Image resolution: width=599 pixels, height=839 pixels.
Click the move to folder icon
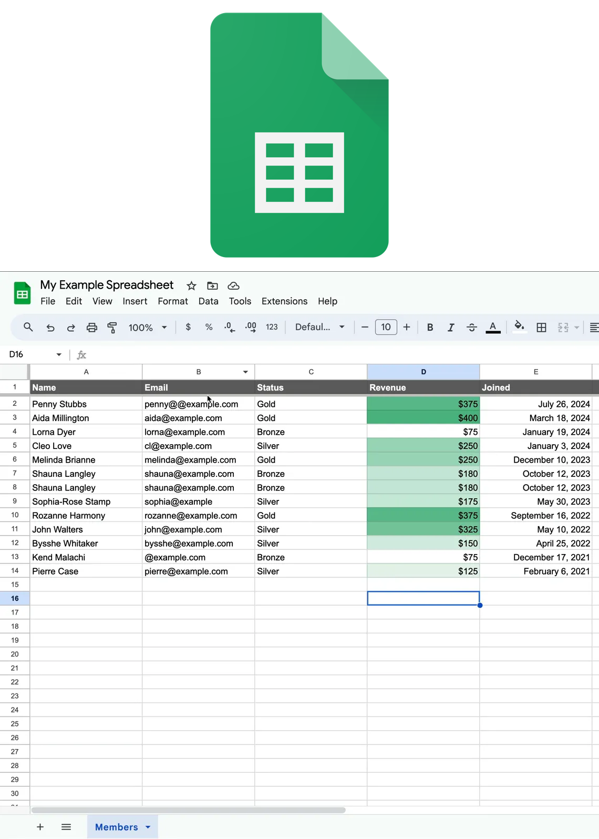pos(212,286)
